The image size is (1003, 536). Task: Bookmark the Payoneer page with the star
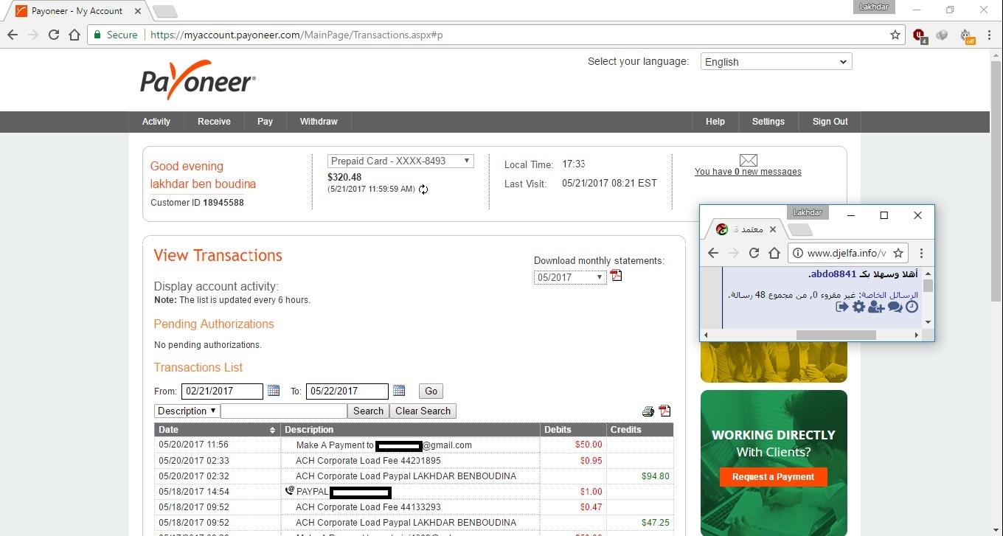coord(895,35)
